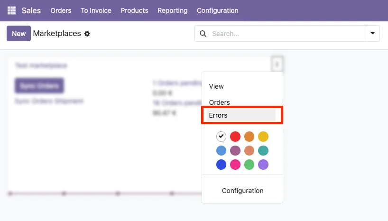Click the kanban card three-dots menu icon
The width and height of the screenshot is (388, 221).
pos(277,64)
